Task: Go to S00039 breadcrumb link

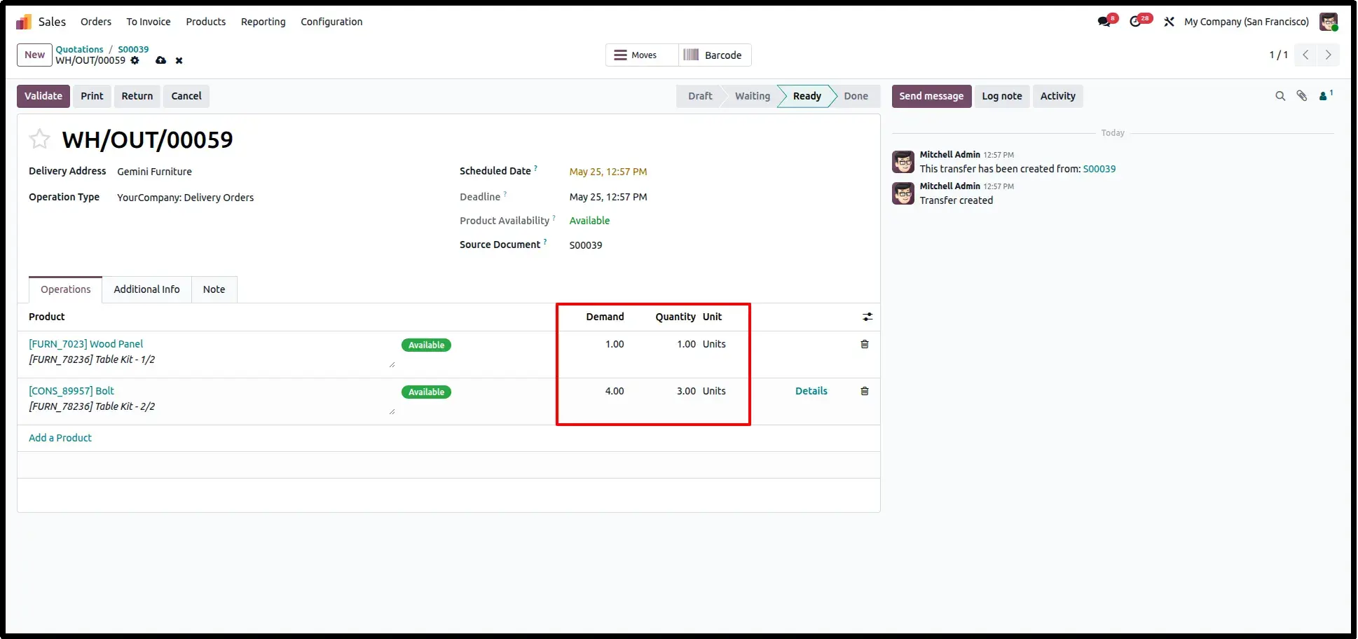Action: pyautogui.click(x=133, y=49)
